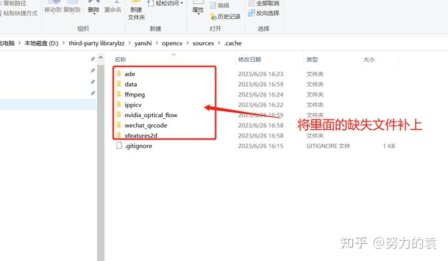Select the xfeatures2d folder name
The height and width of the screenshot is (261, 448).
pyautogui.click(x=141, y=135)
